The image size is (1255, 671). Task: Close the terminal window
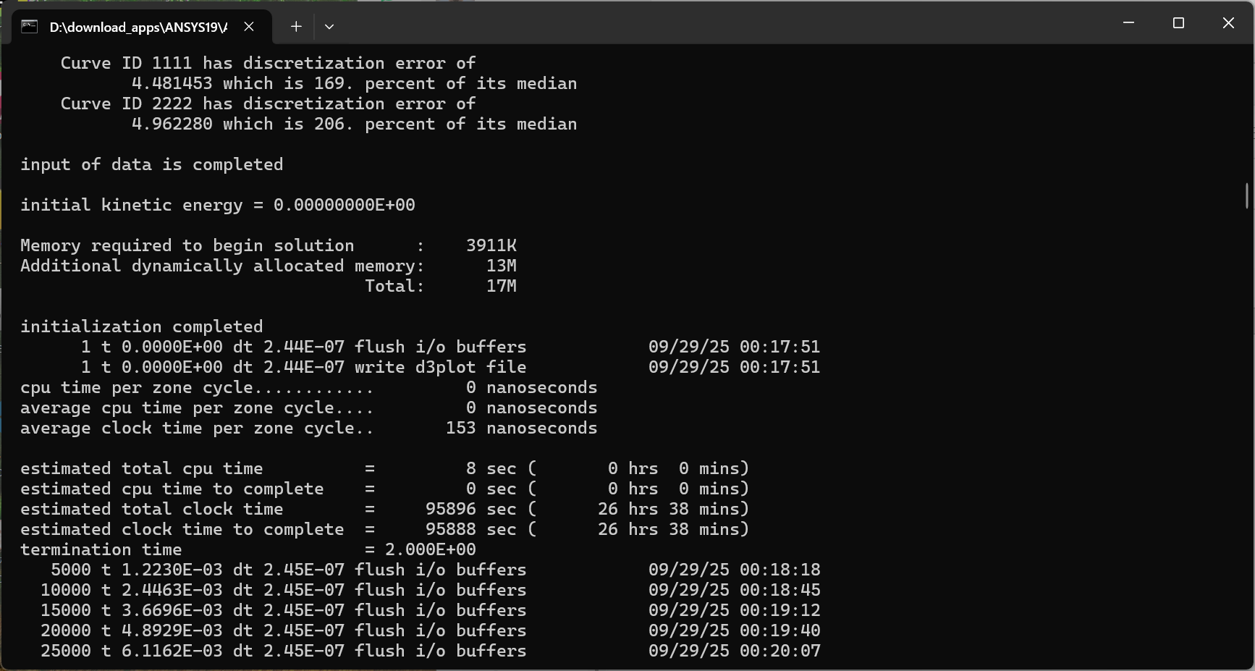point(1228,23)
